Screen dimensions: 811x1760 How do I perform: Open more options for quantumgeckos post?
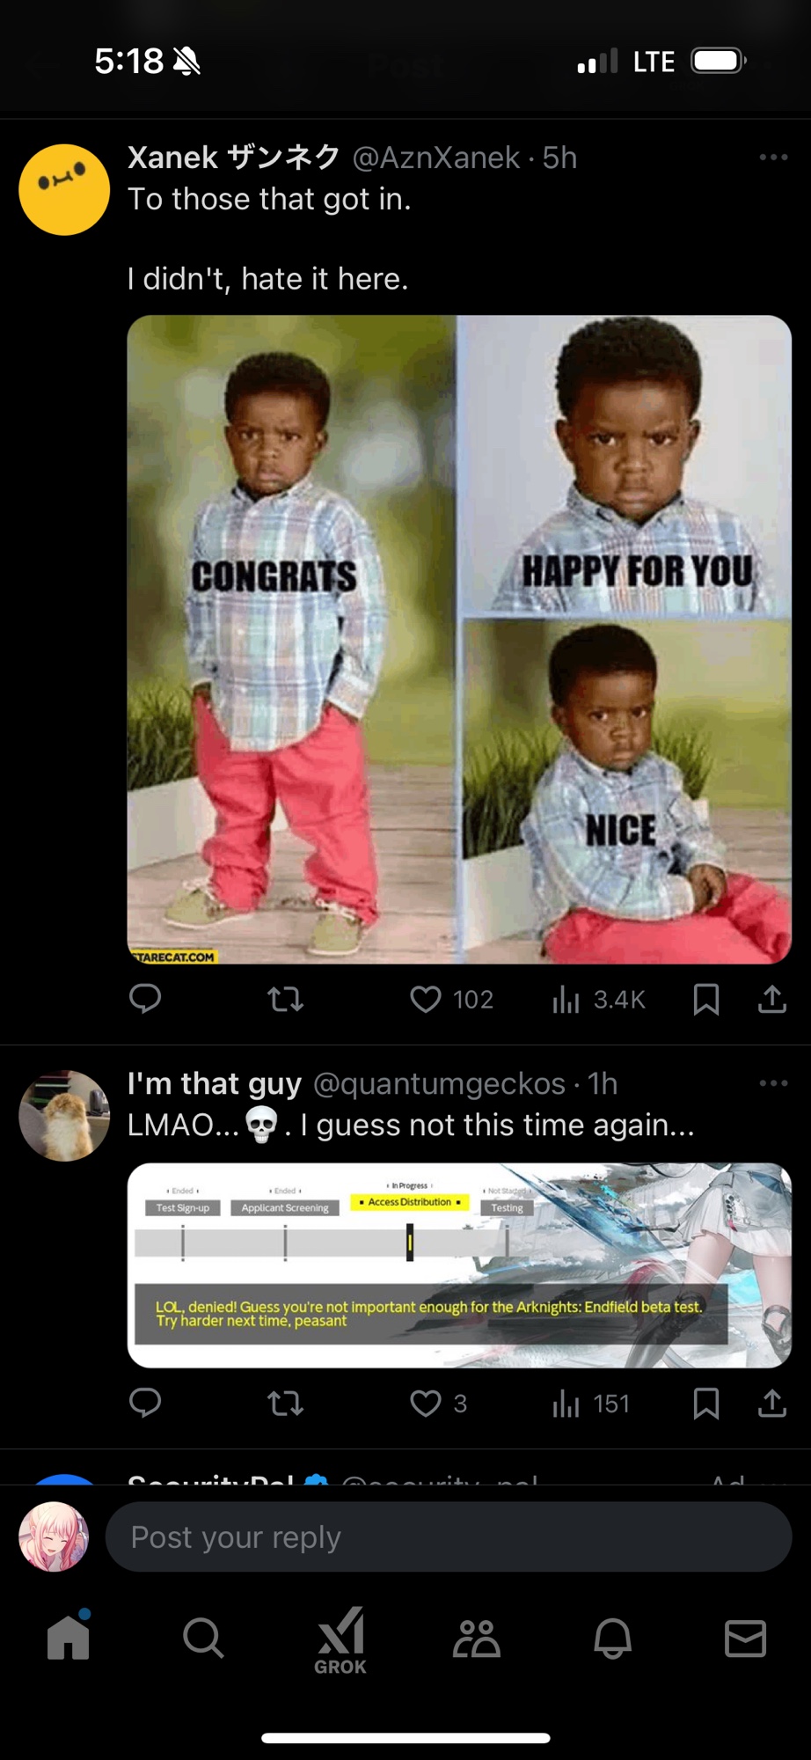[773, 1083]
